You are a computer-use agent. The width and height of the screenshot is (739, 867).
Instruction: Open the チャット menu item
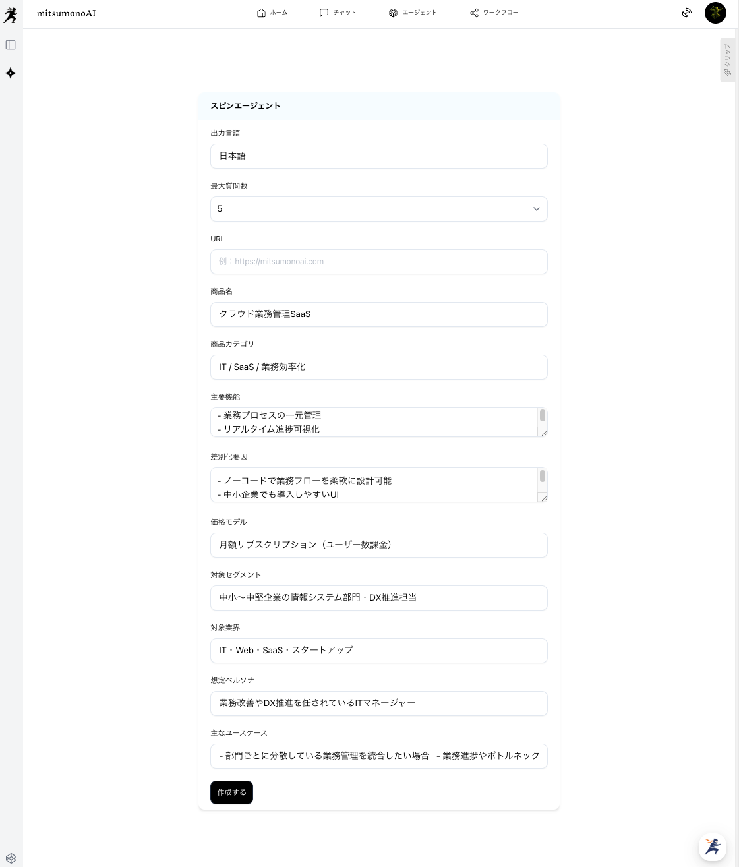338,13
